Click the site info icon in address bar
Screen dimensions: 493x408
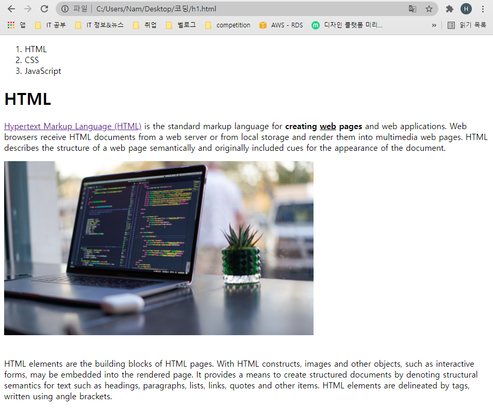(65, 9)
